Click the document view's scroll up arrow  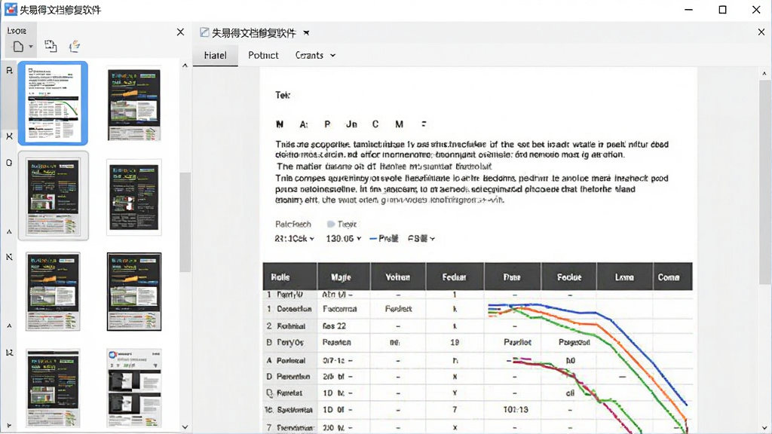(764, 74)
